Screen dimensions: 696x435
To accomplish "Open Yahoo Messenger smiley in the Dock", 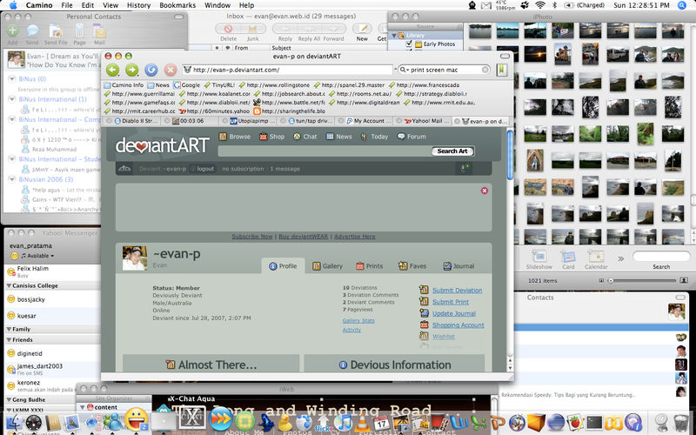I will 137,419.
